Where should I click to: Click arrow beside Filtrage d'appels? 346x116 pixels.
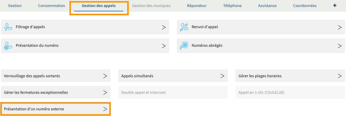164,27
